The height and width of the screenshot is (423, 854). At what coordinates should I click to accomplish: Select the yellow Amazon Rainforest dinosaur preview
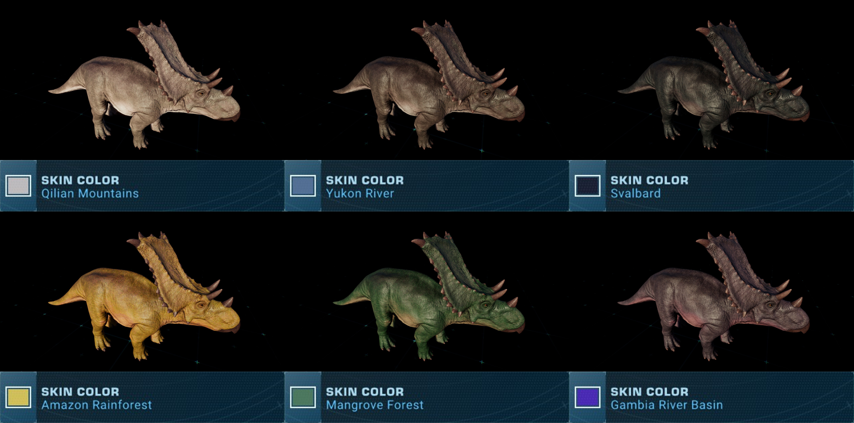coord(145,296)
